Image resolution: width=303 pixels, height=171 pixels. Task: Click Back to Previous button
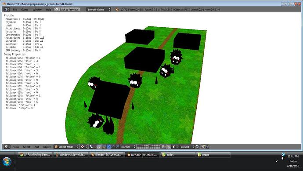[x=67, y=10]
